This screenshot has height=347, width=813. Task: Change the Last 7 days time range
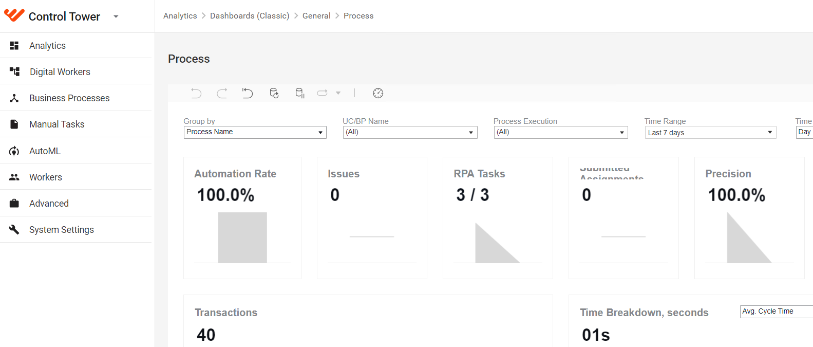pos(710,133)
